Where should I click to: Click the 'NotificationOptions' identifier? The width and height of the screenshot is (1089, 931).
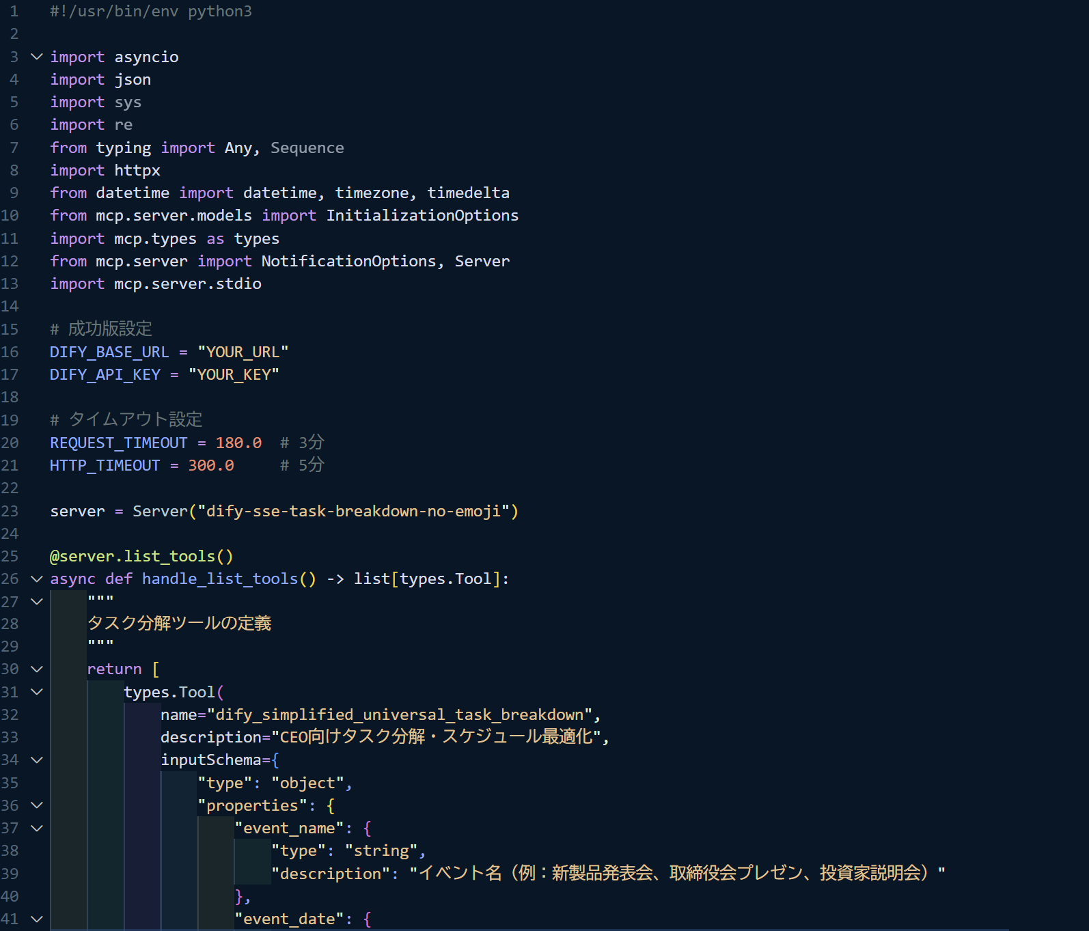(x=348, y=261)
